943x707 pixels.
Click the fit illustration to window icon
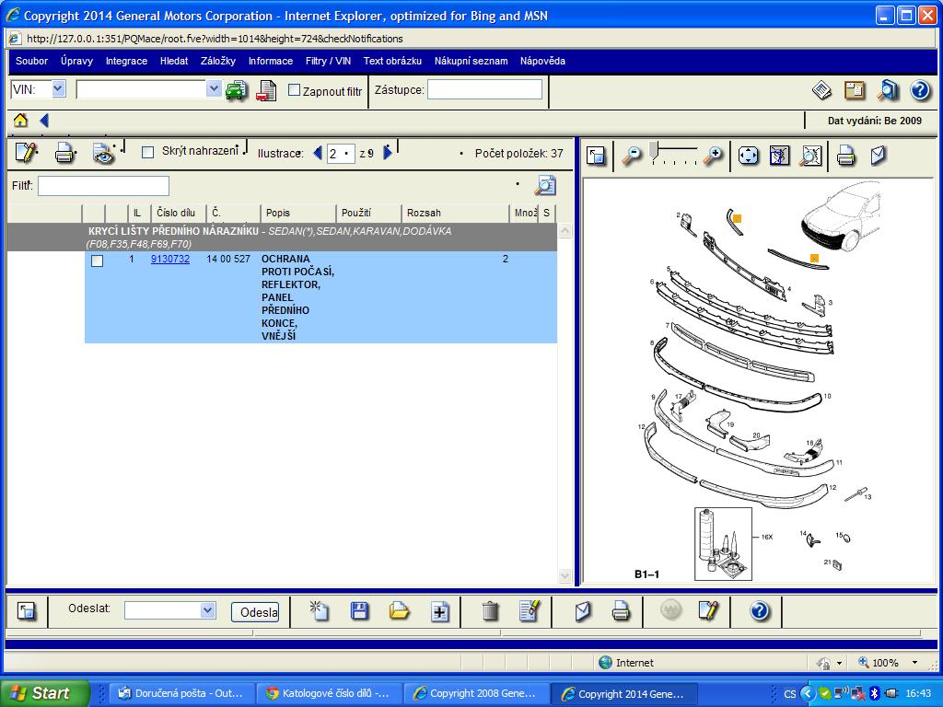click(748, 156)
